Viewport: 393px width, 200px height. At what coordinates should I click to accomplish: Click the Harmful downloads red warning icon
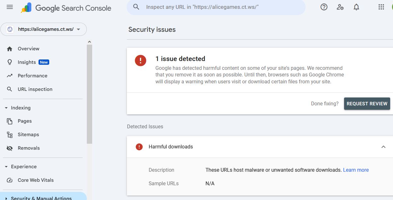coord(139,147)
